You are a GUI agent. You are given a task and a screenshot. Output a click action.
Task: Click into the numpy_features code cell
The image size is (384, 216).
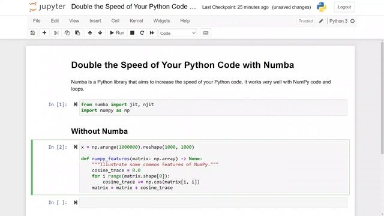(213, 167)
